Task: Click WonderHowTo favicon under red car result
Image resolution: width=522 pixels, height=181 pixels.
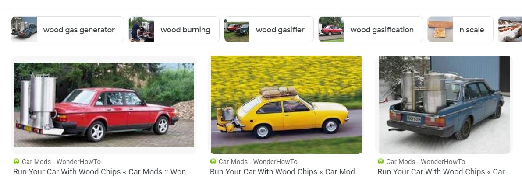Action: tap(16, 161)
